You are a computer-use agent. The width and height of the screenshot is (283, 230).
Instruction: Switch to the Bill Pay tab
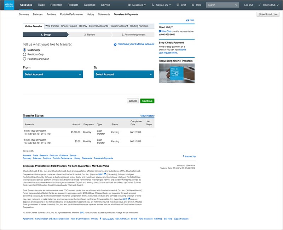tap(83, 26)
